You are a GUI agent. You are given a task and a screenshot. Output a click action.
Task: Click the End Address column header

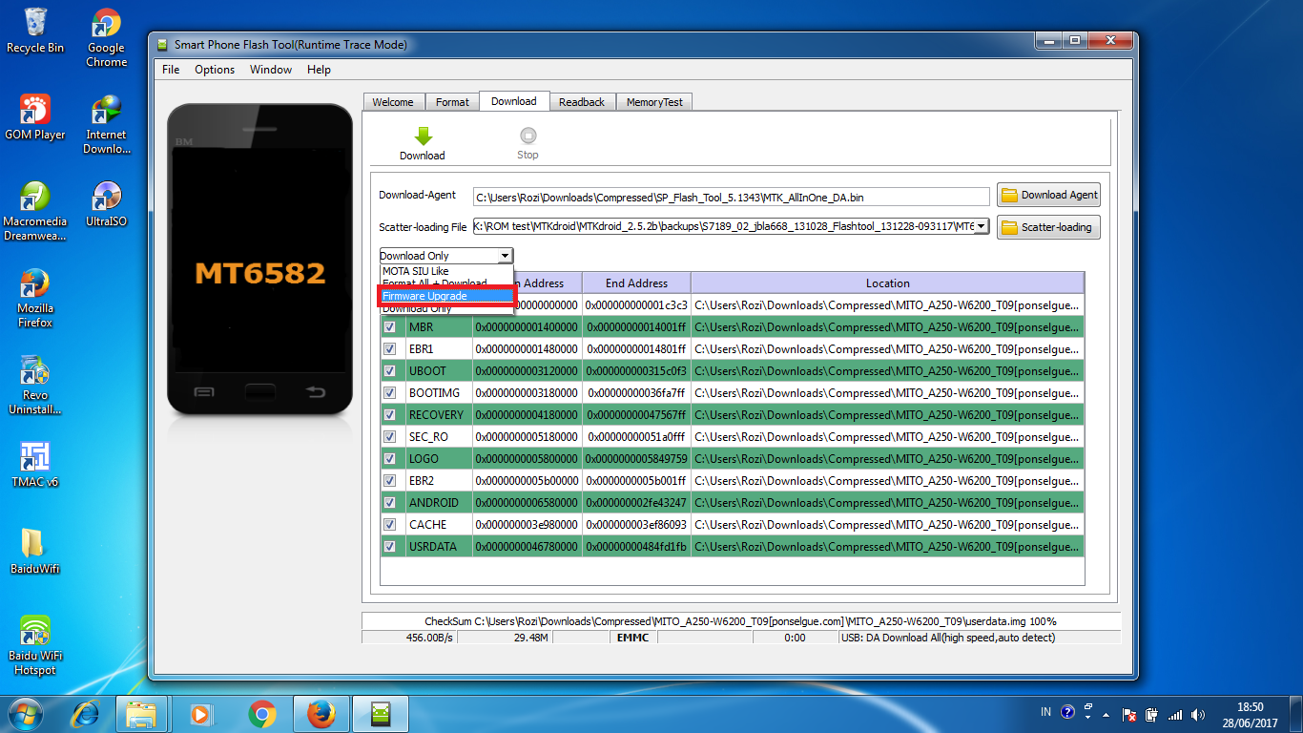pyautogui.click(x=636, y=283)
